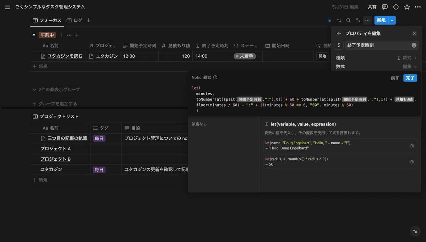Click the let(variable, value, expression) heading

pos(303,124)
